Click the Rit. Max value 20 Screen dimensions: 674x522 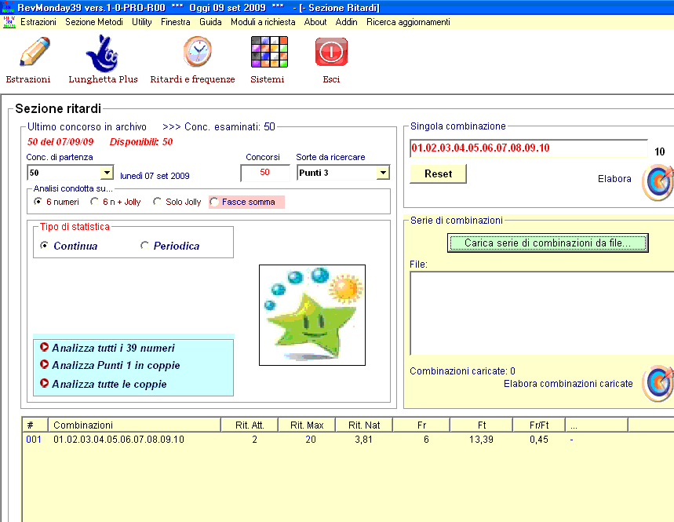click(x=311, y=440)
